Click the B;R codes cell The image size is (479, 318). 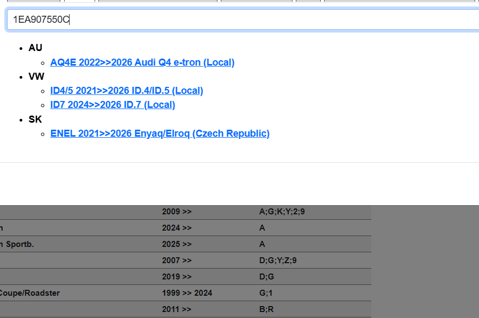click(266, 309)
